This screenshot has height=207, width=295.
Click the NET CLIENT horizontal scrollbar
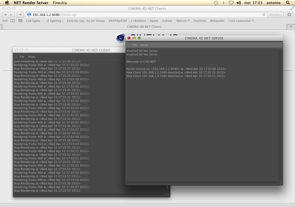pos(90,194)
